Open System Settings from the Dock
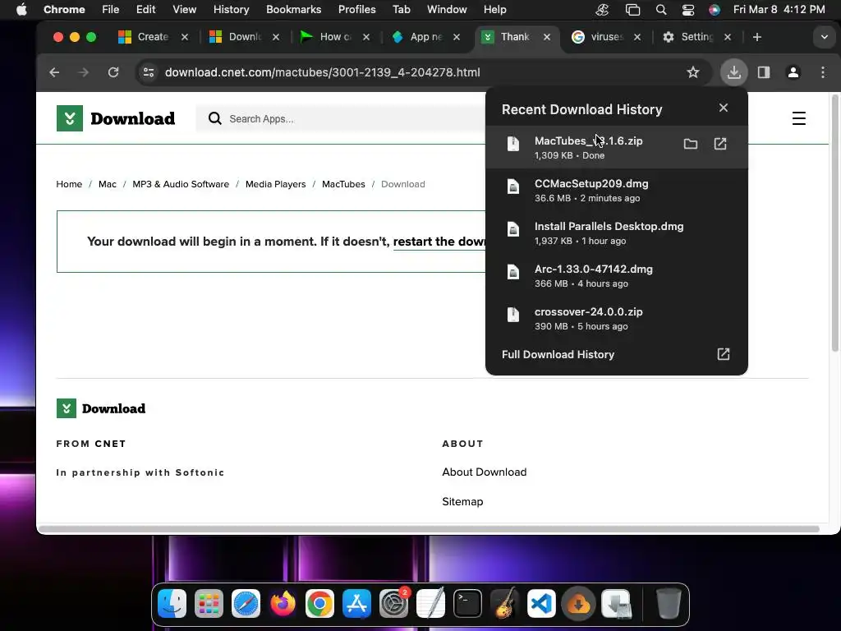The image size is (841, 631). pos(393,604)
